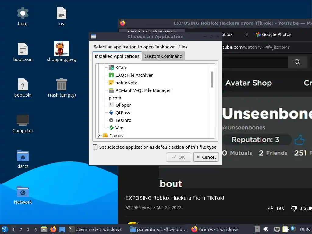The width and height of the screenshot is (312, 234).
Task: Open Firefox taskbar group
Action: click(x=215, y=229)
